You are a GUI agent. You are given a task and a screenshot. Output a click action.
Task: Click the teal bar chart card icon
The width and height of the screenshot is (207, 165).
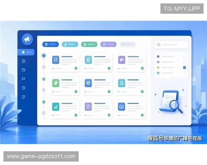pos(56,107)
